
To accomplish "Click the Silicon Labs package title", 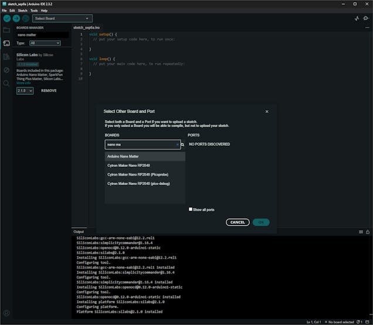I will click(x=27, y=55).
